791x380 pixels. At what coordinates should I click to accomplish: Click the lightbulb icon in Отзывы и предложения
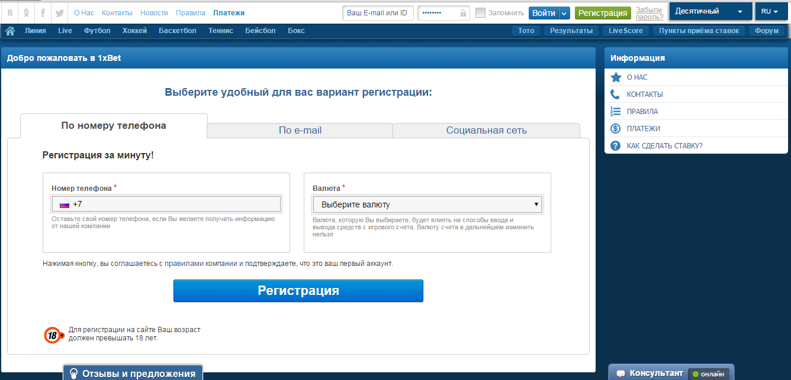74,373
